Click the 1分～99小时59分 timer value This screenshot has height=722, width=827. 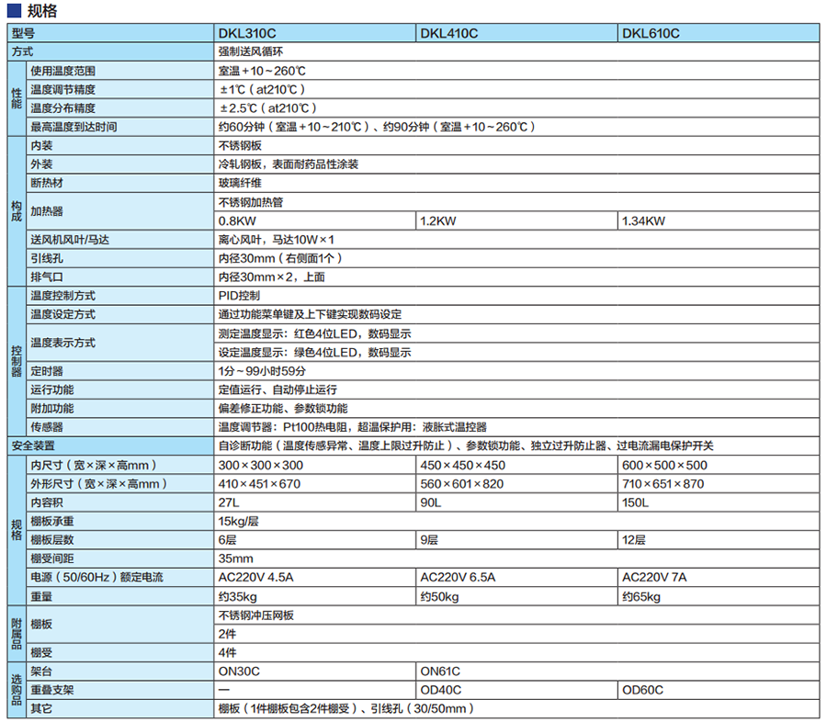262,371
